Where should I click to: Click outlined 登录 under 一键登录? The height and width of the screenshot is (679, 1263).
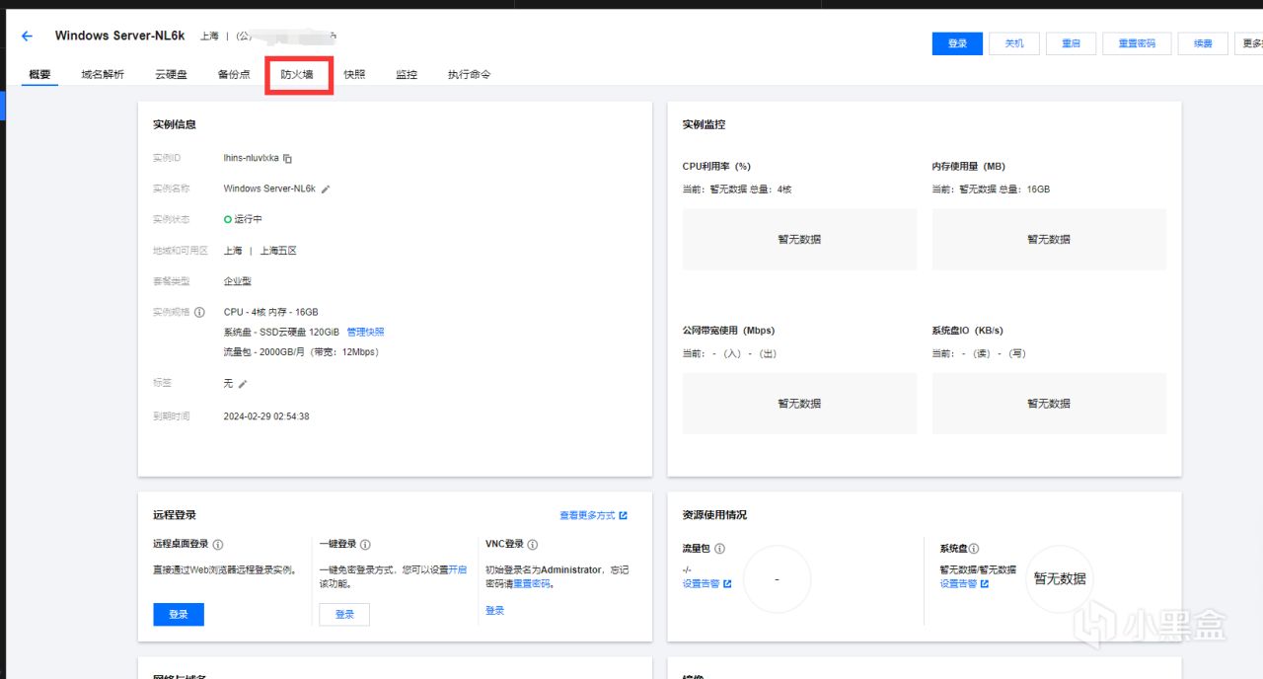(344, 614)
